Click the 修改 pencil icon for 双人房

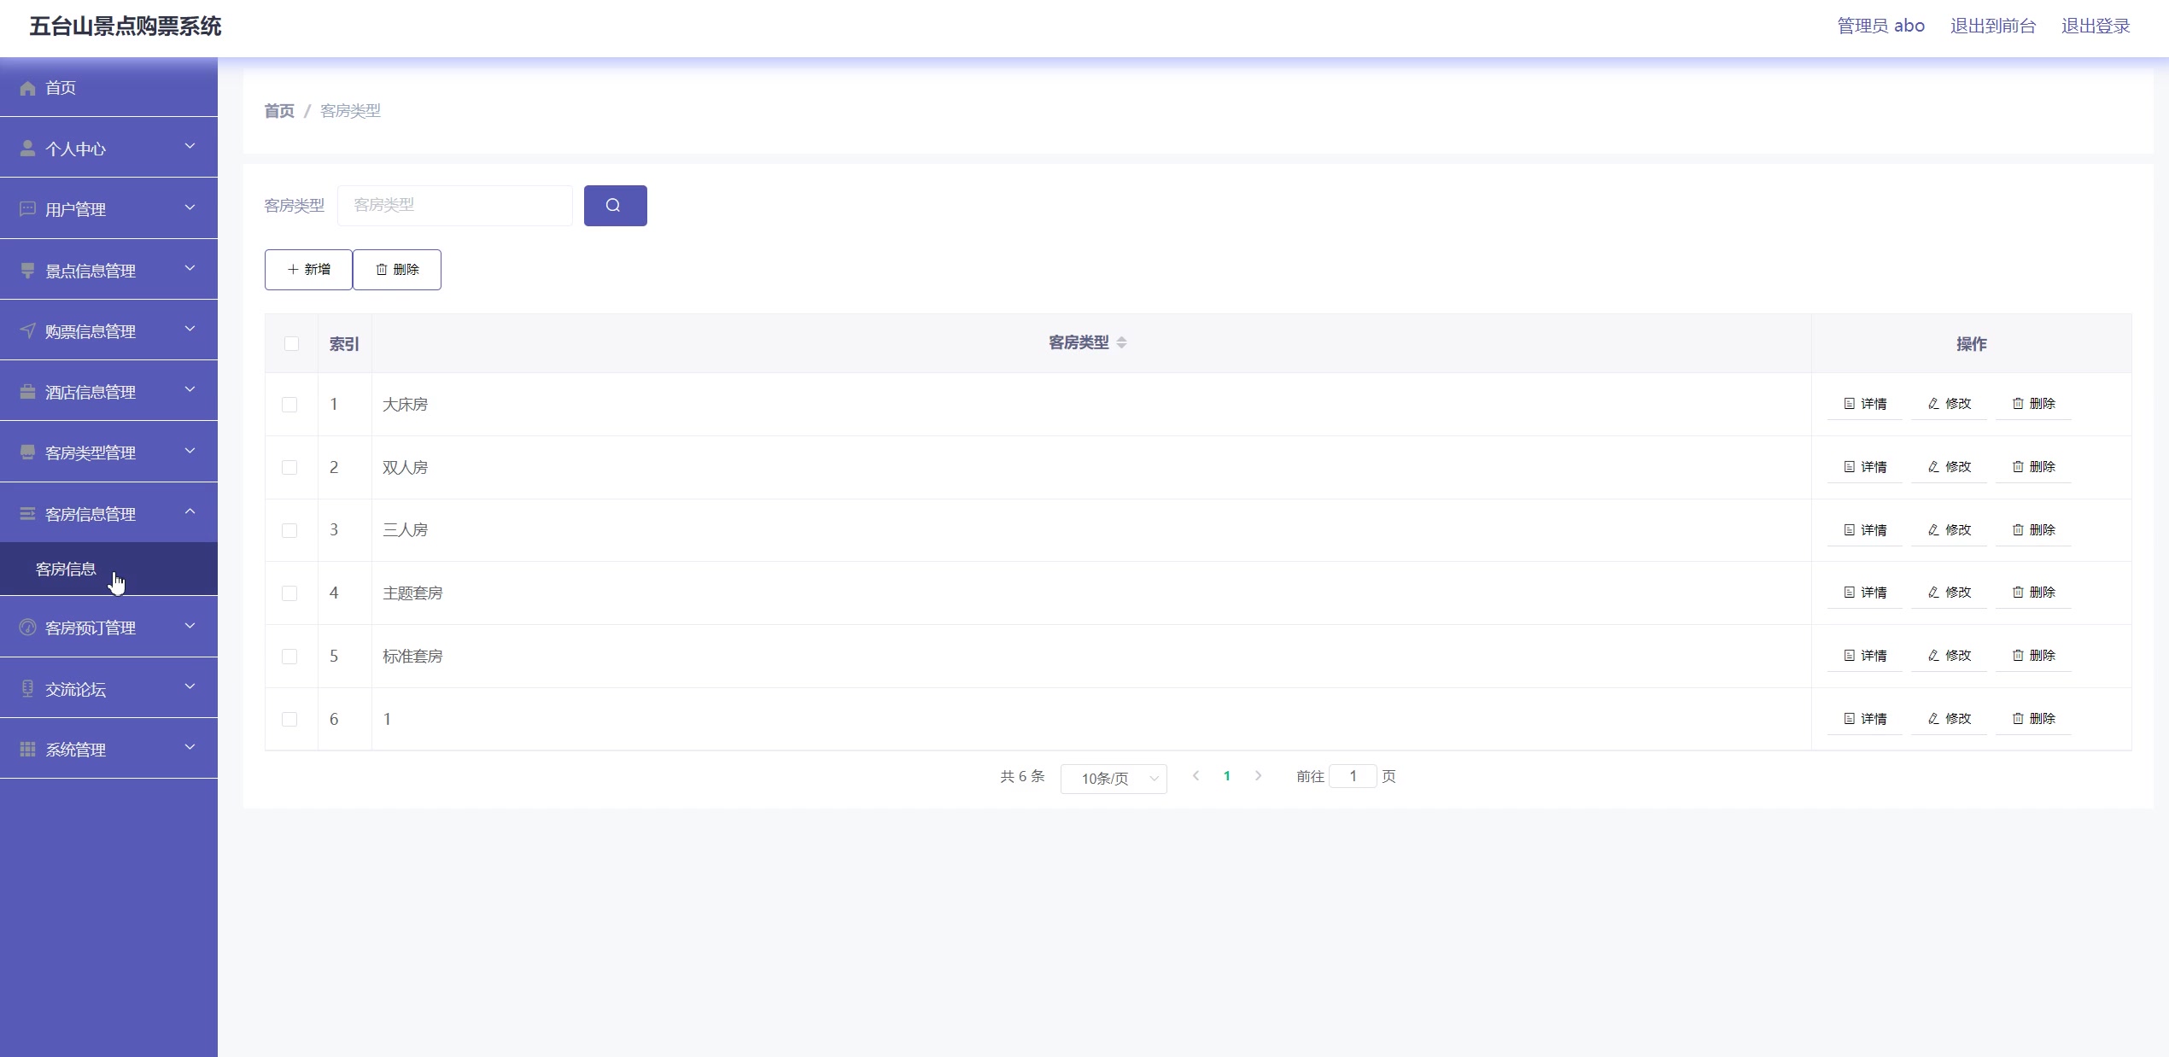[x=1934, y=467]
